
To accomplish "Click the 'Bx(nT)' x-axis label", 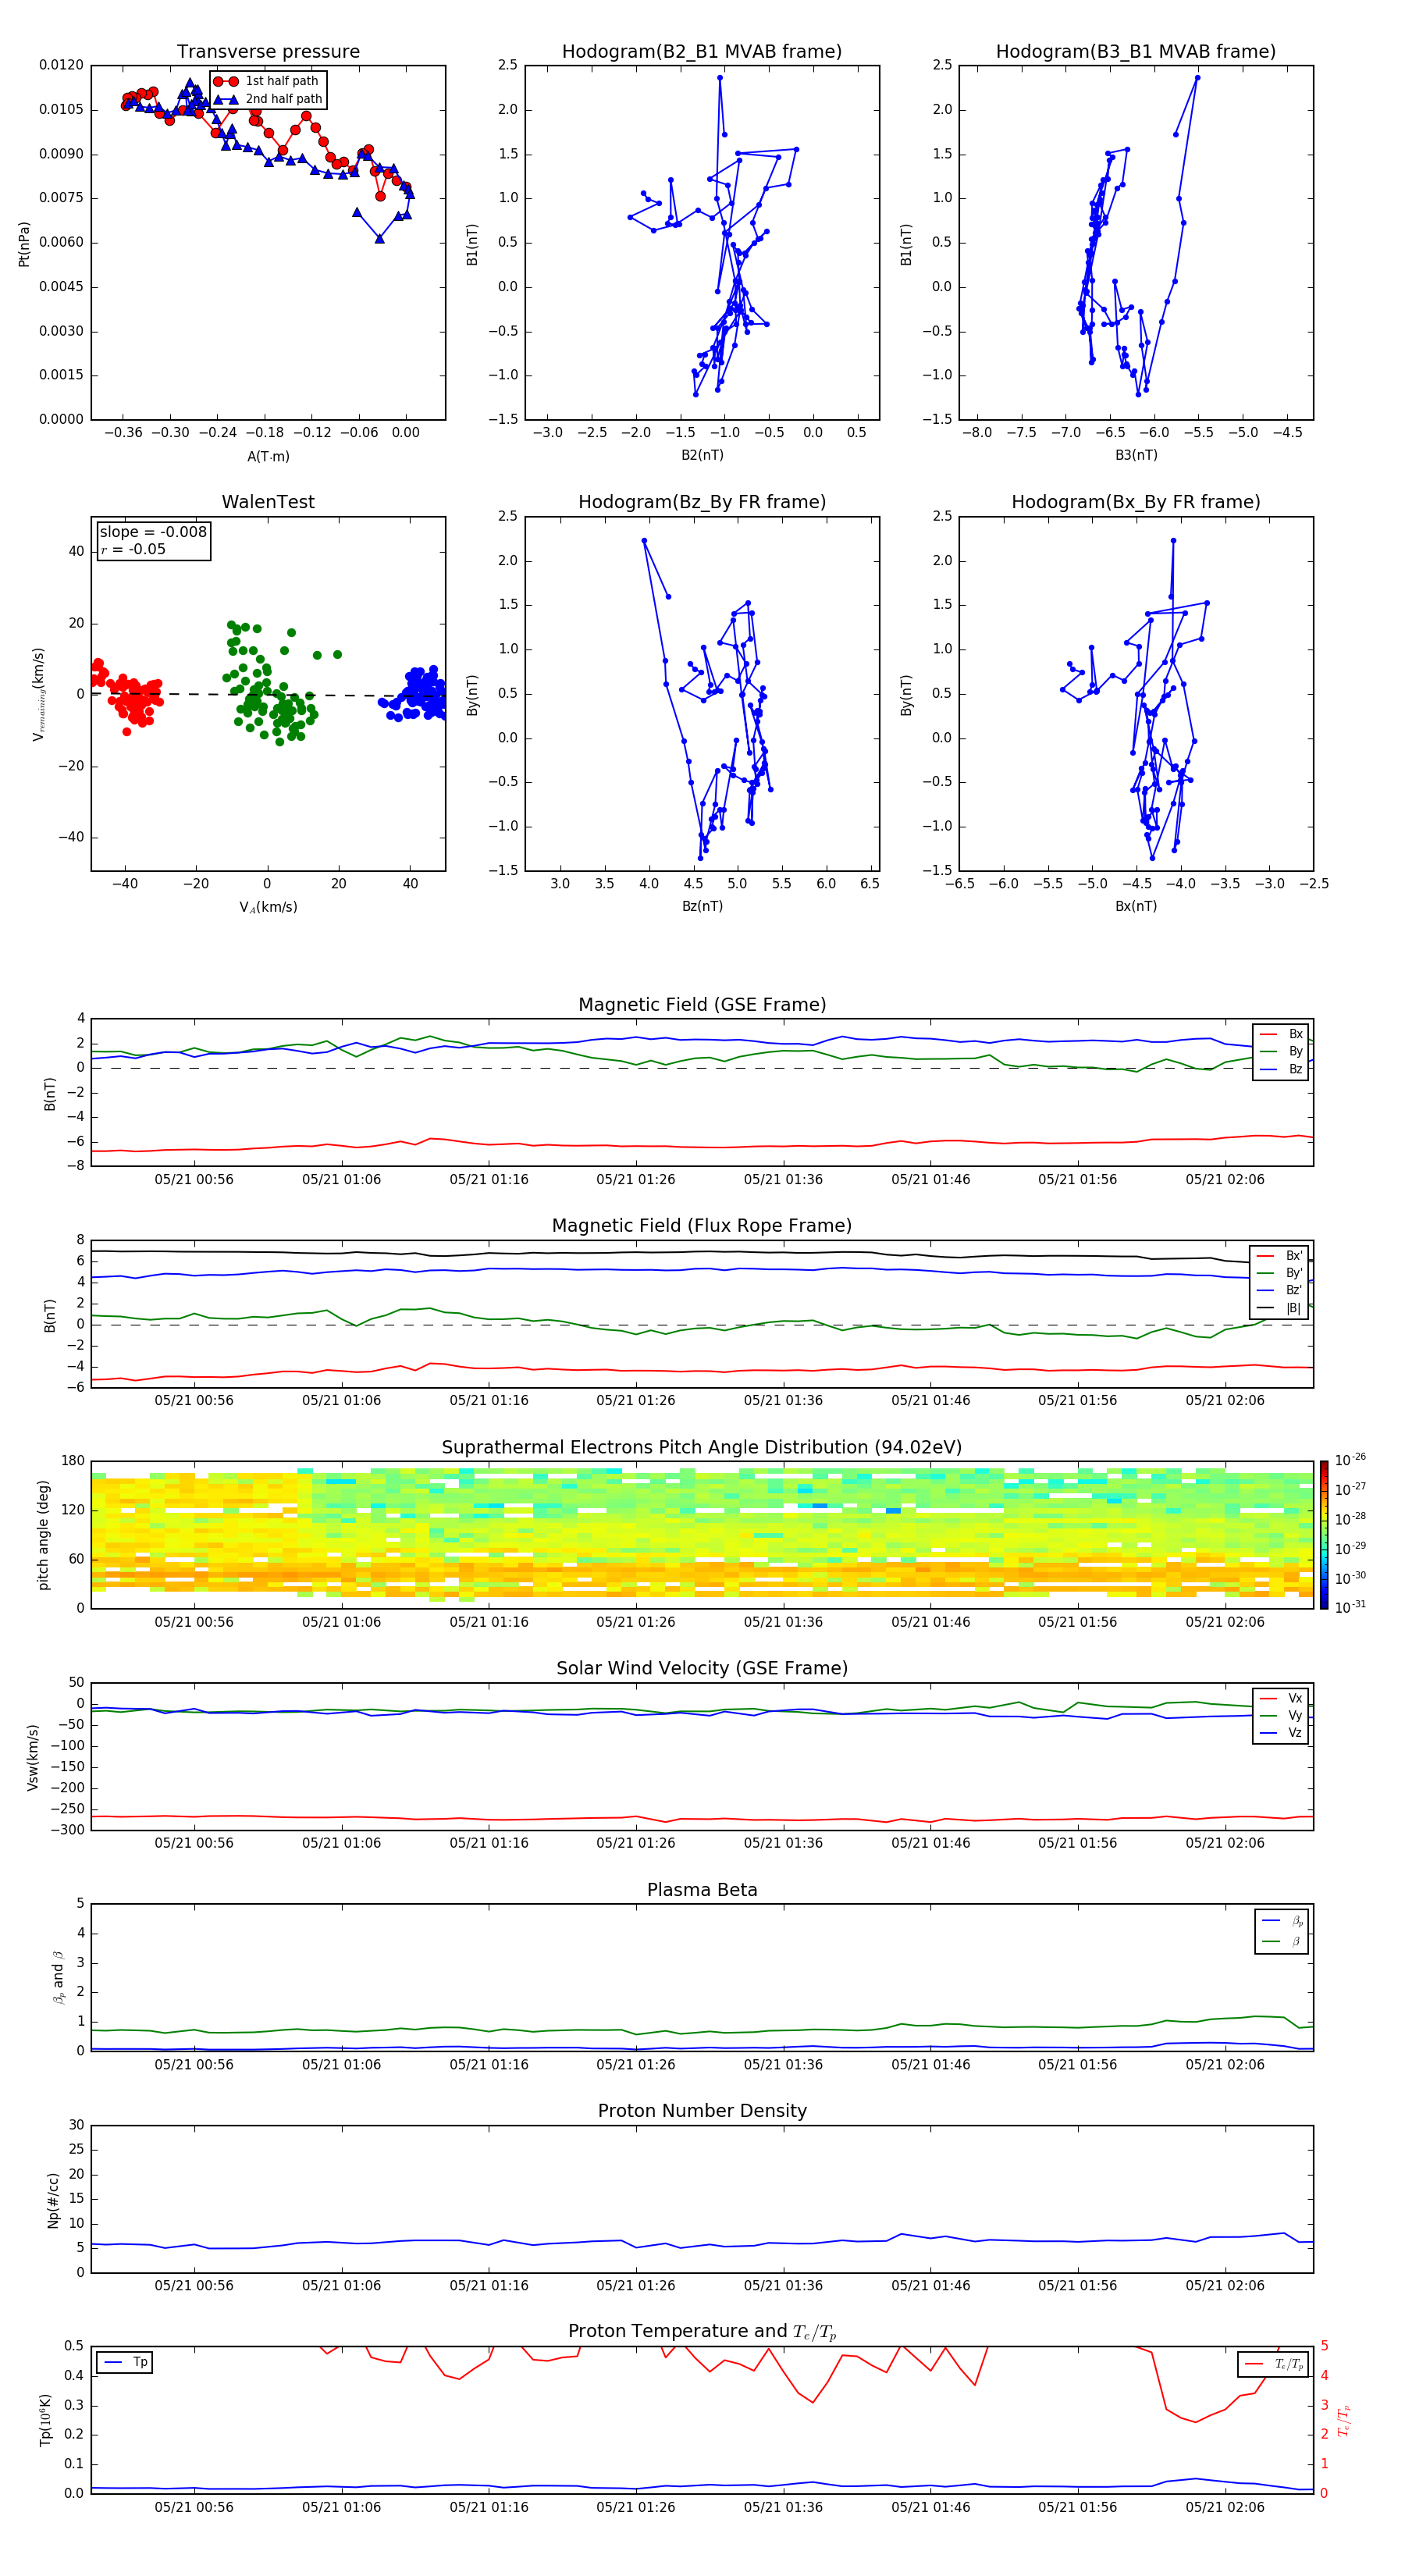I will pos(1136,906).
